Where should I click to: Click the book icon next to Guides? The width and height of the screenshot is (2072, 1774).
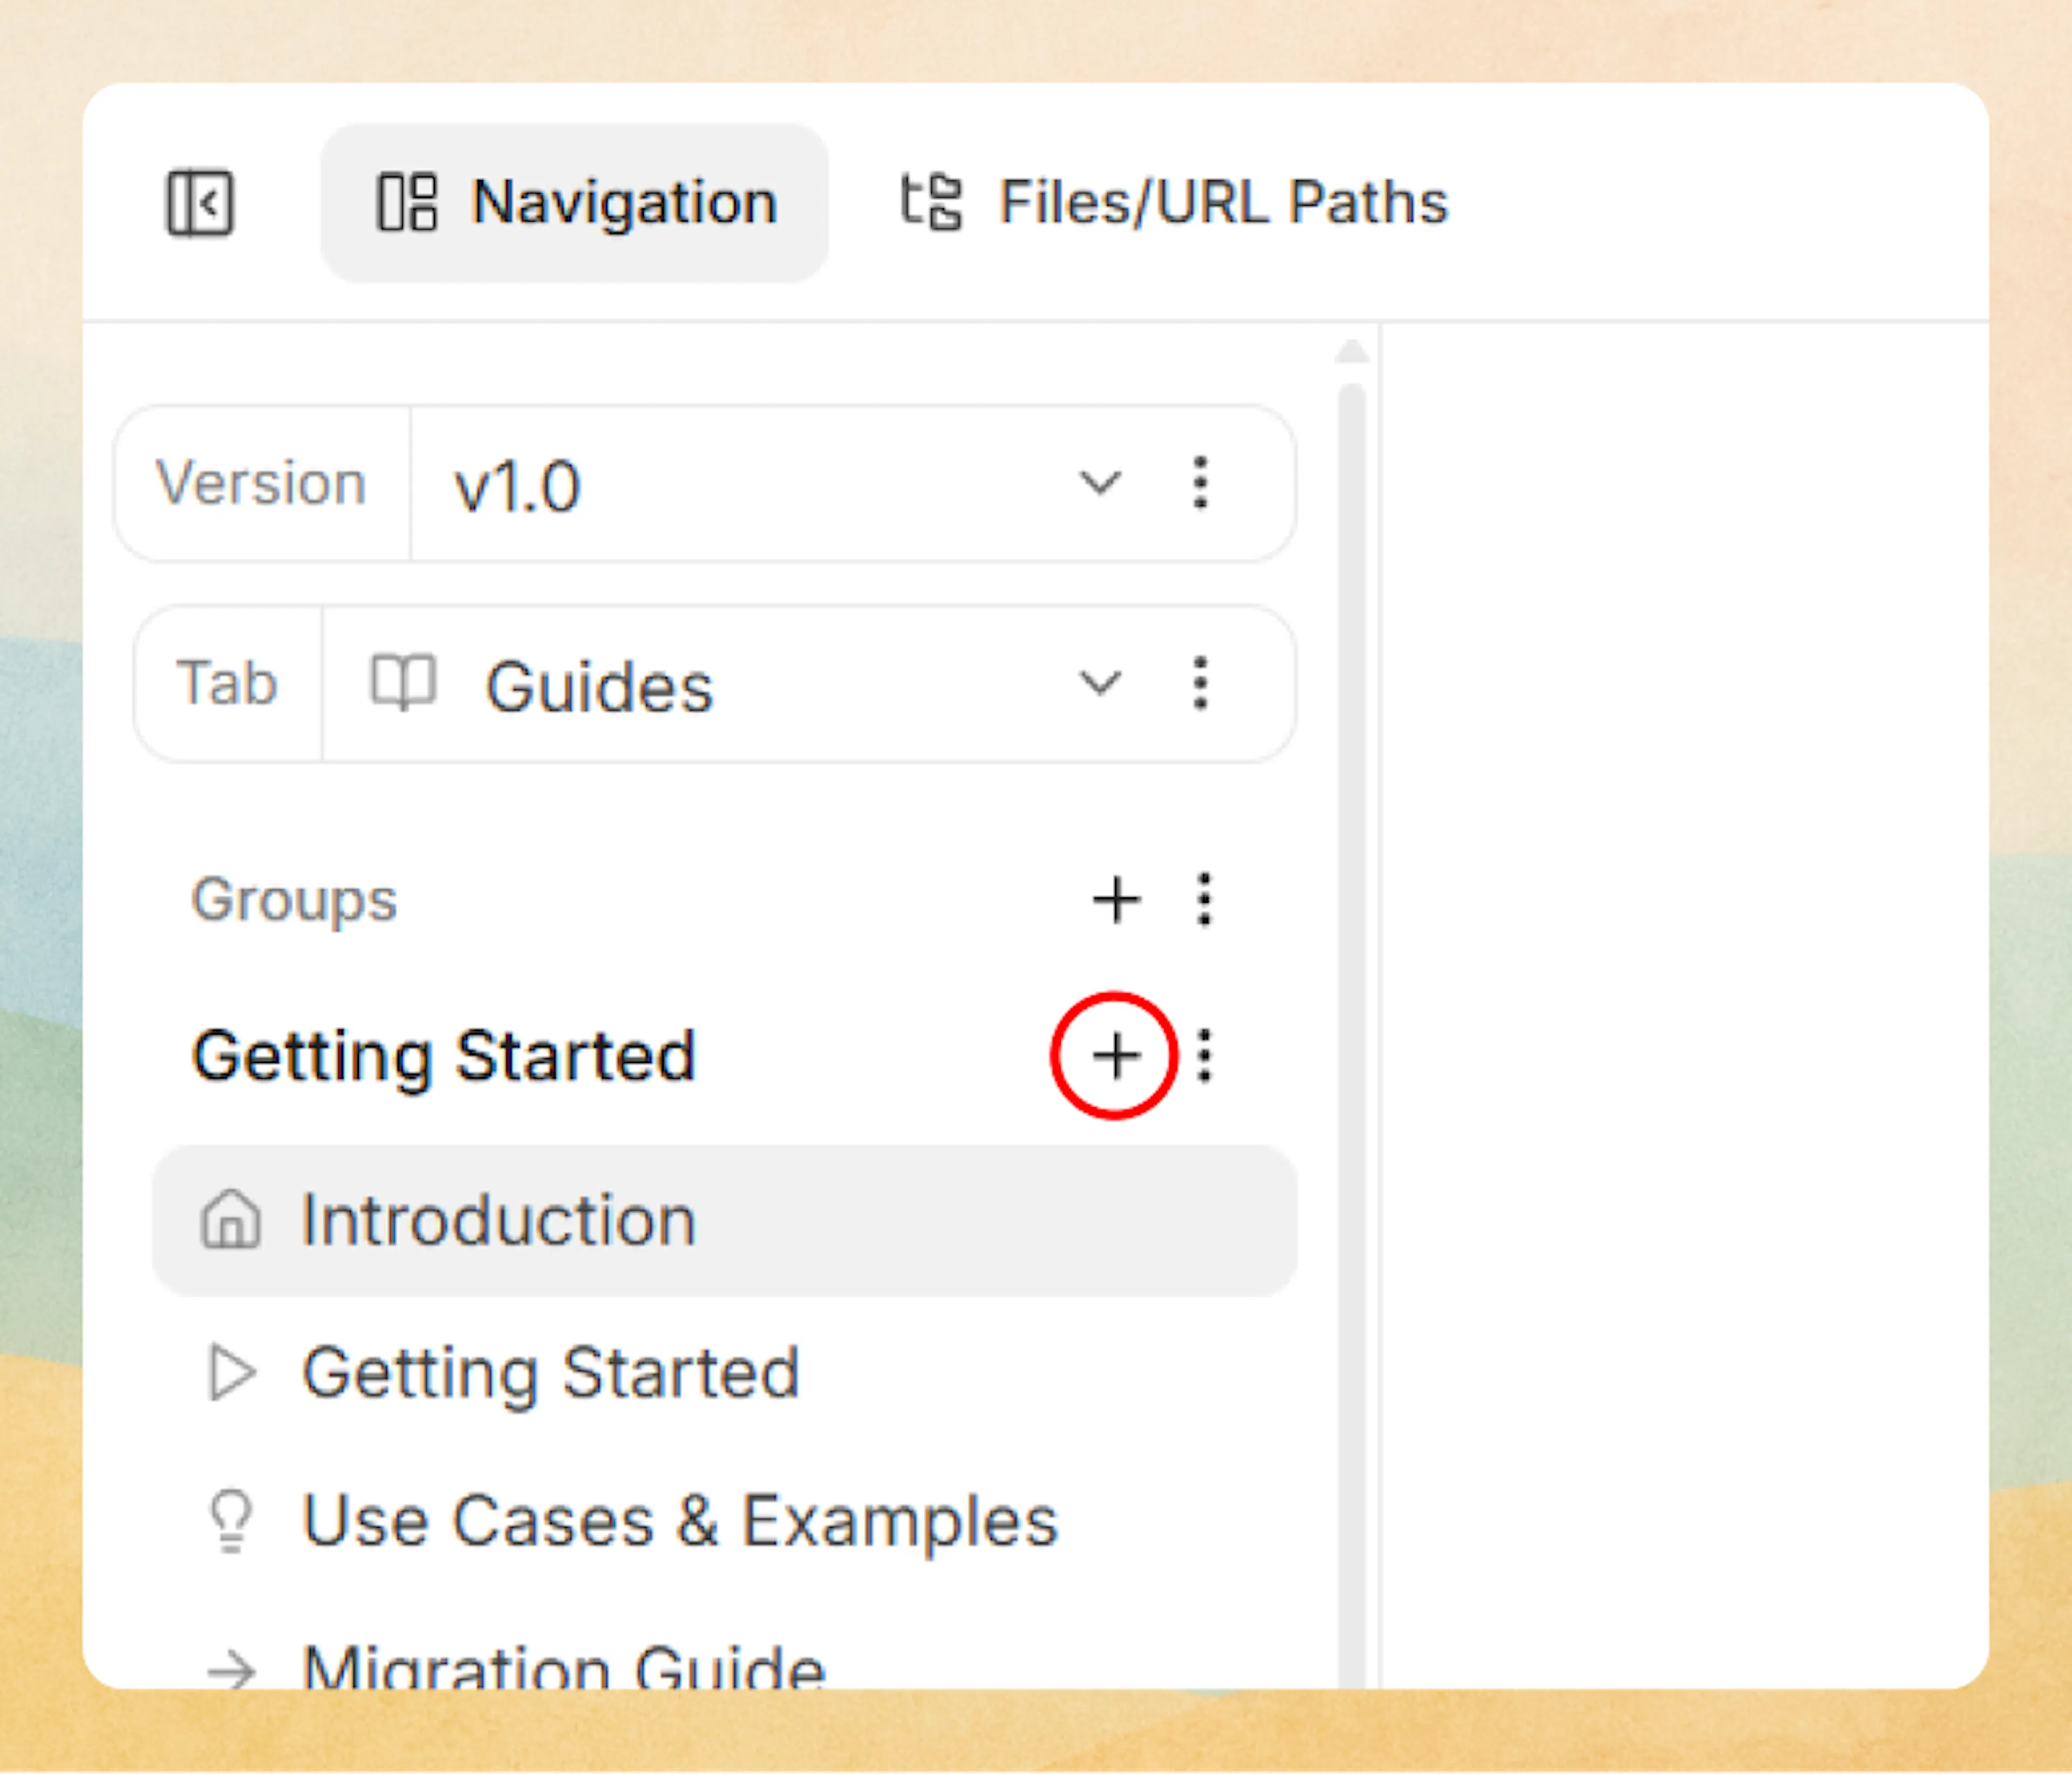[404, 684]
